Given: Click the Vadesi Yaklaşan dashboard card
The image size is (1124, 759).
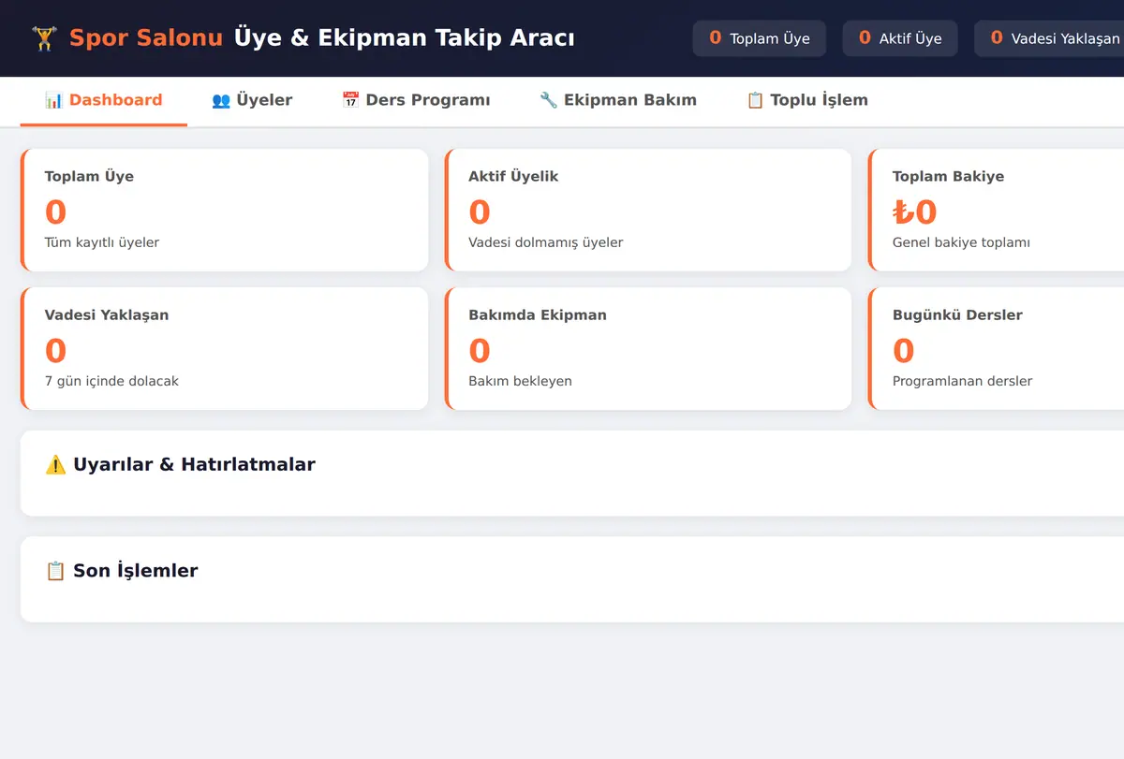Looking at the screenshot, I should (x=224, y=349).
